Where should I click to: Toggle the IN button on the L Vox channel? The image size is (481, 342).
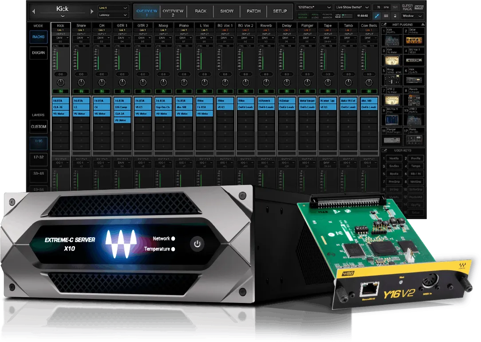pyautogui.click(x=205, y=91)
